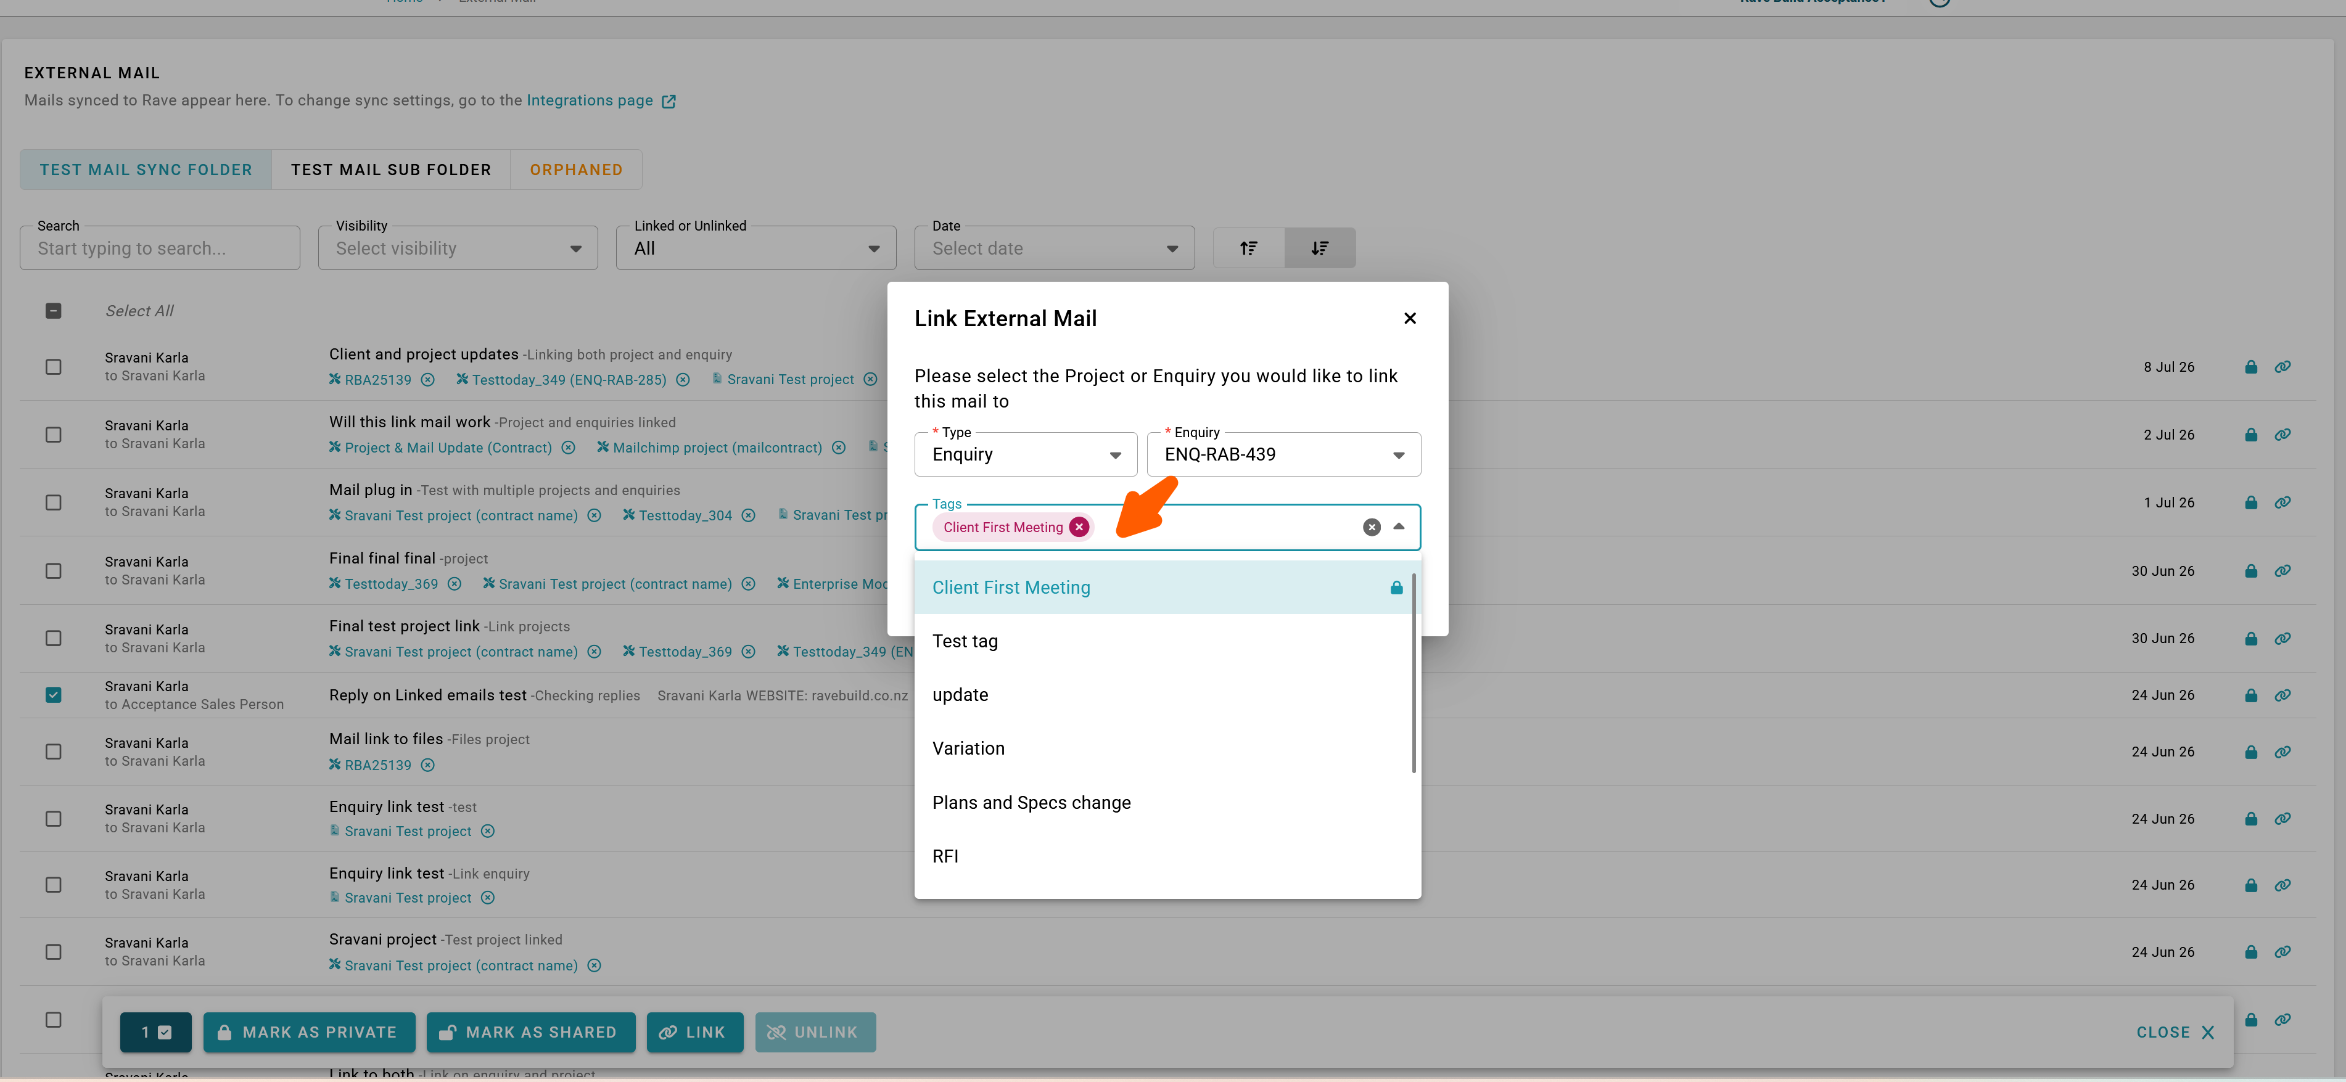The height and width of the screenshot is (1082, 2346).
Task: Open Sravani Test project (contract name) under Sravani project
Action: (461, 965)
